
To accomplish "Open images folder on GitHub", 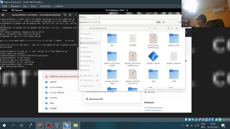I will pos(53,108).
